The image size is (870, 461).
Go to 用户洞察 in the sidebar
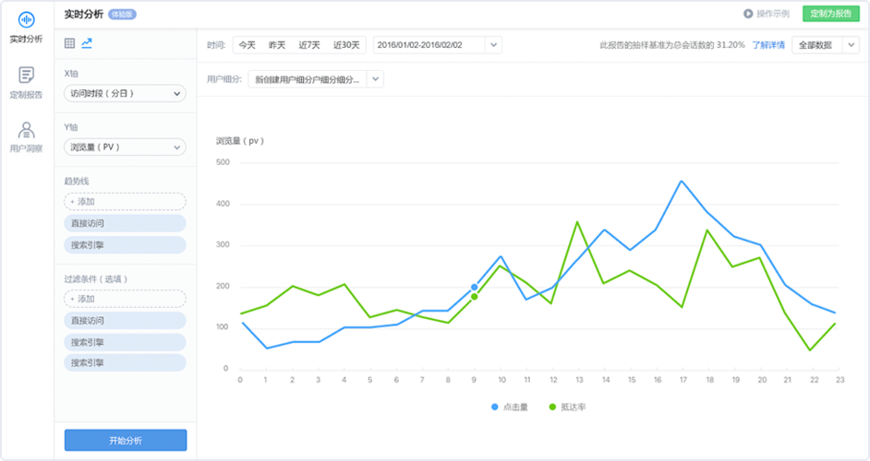click(x=26, y=136)
